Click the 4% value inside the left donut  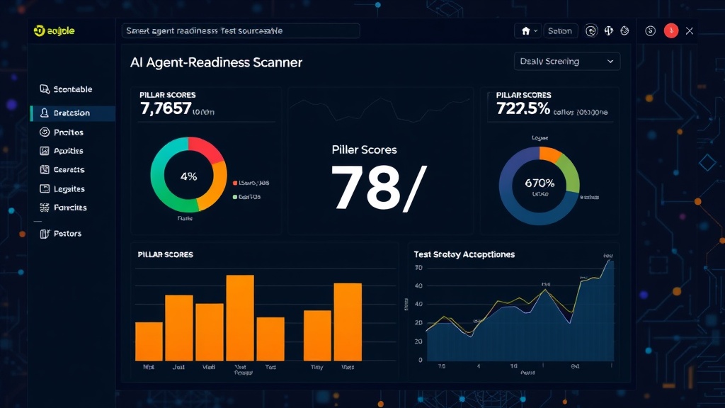[x=188, y=176]
